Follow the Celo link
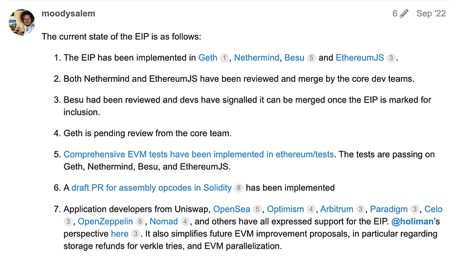The height and width of the screenshot is (260, 463). click(x=433, y=209)
